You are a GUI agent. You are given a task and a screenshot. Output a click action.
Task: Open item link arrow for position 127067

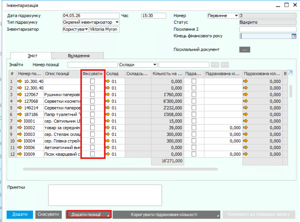(x=20, y=94)
